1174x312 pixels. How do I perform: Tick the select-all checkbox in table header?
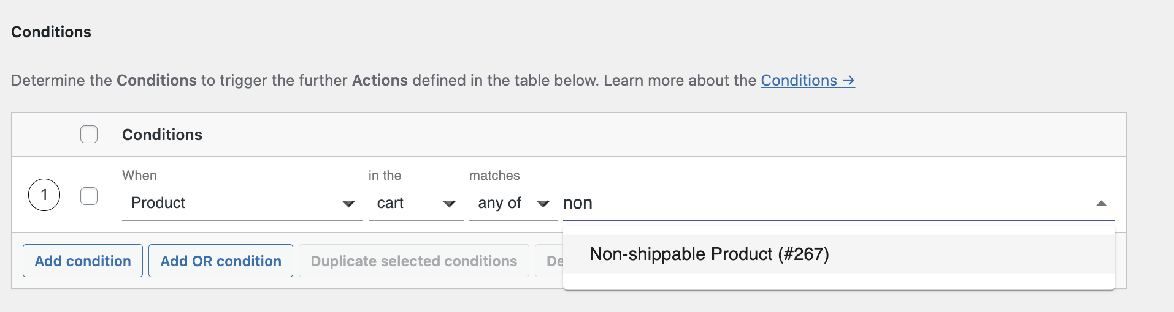[x=89, y=135]
